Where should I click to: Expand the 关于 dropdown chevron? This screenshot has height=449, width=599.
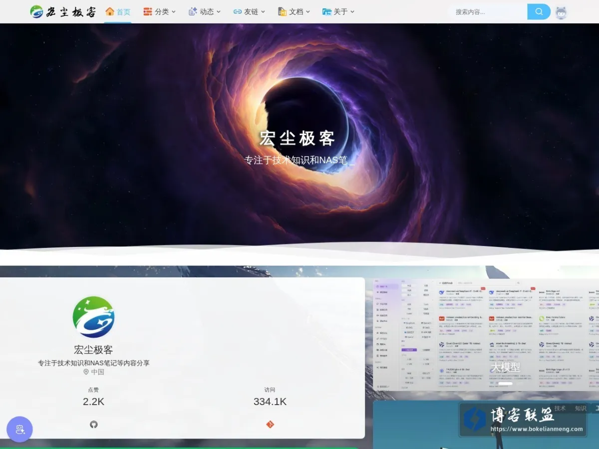(x=352, y=11)
